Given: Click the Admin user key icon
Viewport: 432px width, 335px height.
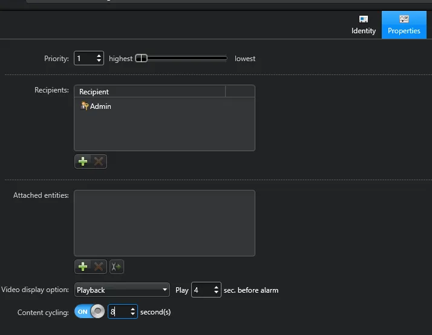Looking at the screenshot, I should point(84,106).
